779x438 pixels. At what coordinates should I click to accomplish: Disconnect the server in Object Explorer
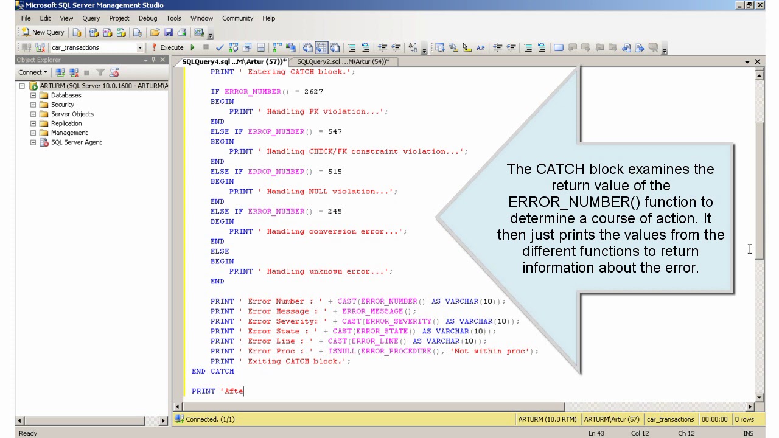click(73, 72)
